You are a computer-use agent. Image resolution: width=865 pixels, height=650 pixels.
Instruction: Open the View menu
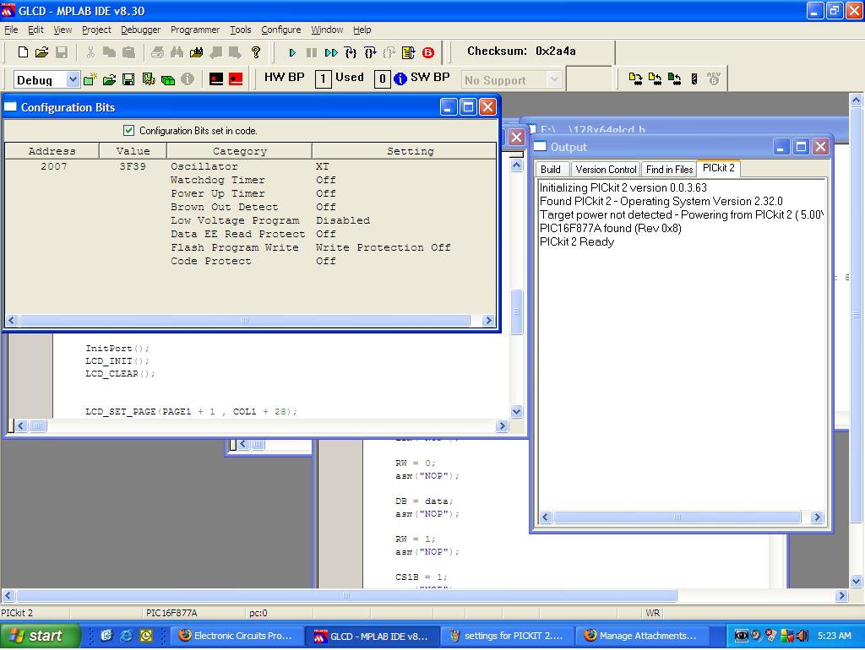[x=63, y=30]
